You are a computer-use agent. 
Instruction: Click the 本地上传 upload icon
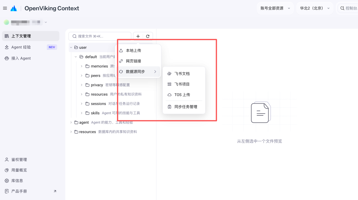click(121, 50)
